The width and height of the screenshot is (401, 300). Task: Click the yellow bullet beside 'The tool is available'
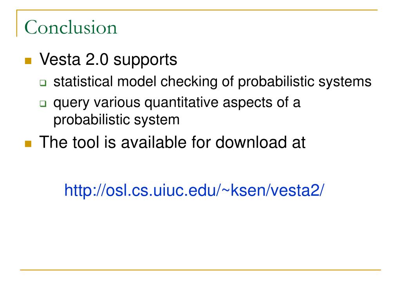pyautogui.click(x=28, y=144)
